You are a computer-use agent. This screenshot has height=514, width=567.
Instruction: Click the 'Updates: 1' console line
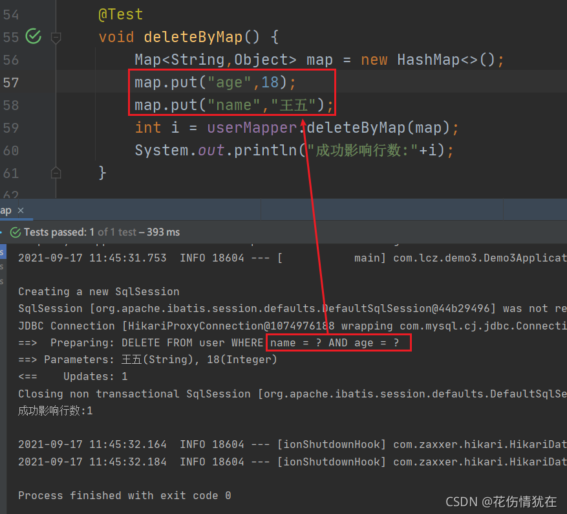pos(73,377)
